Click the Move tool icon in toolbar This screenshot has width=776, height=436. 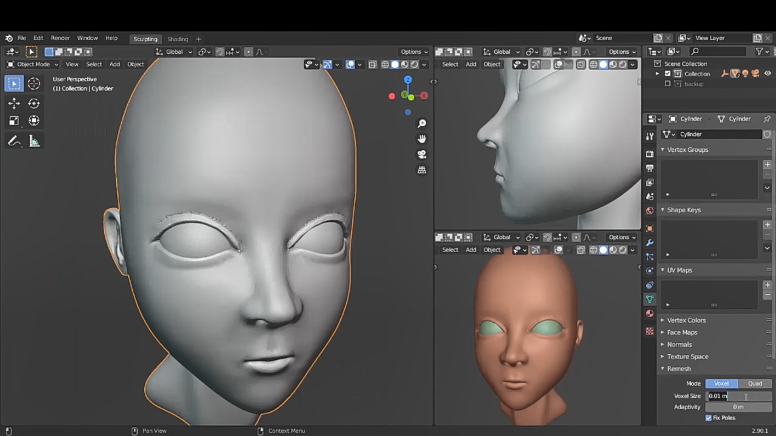(x=14, y=103)
